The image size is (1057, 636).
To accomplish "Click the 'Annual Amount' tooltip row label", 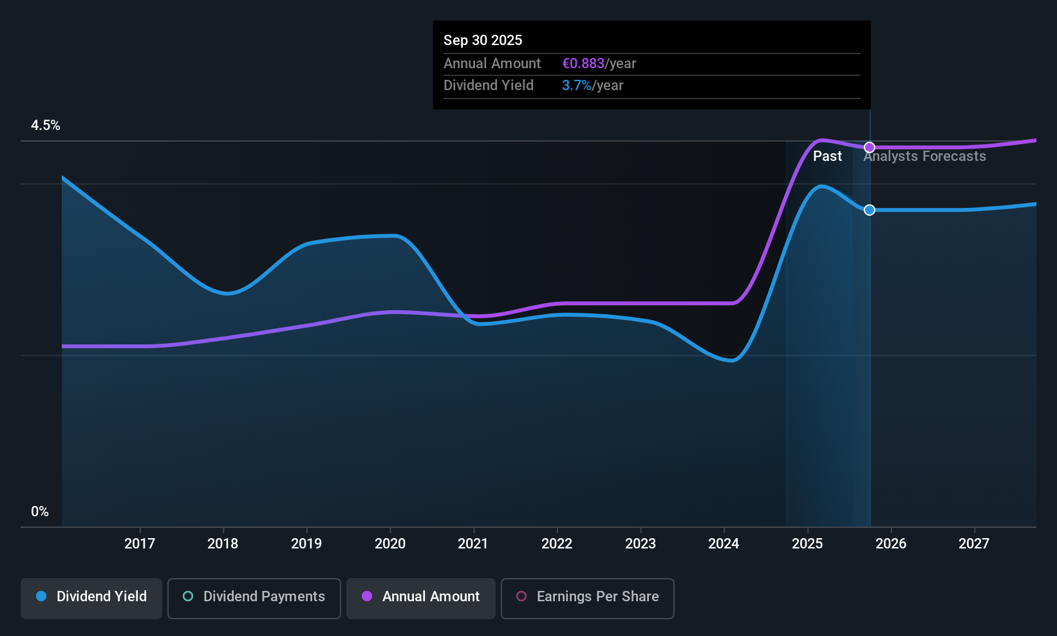I will 492,64.
